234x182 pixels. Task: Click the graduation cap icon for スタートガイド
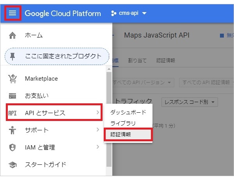(12, 165)
